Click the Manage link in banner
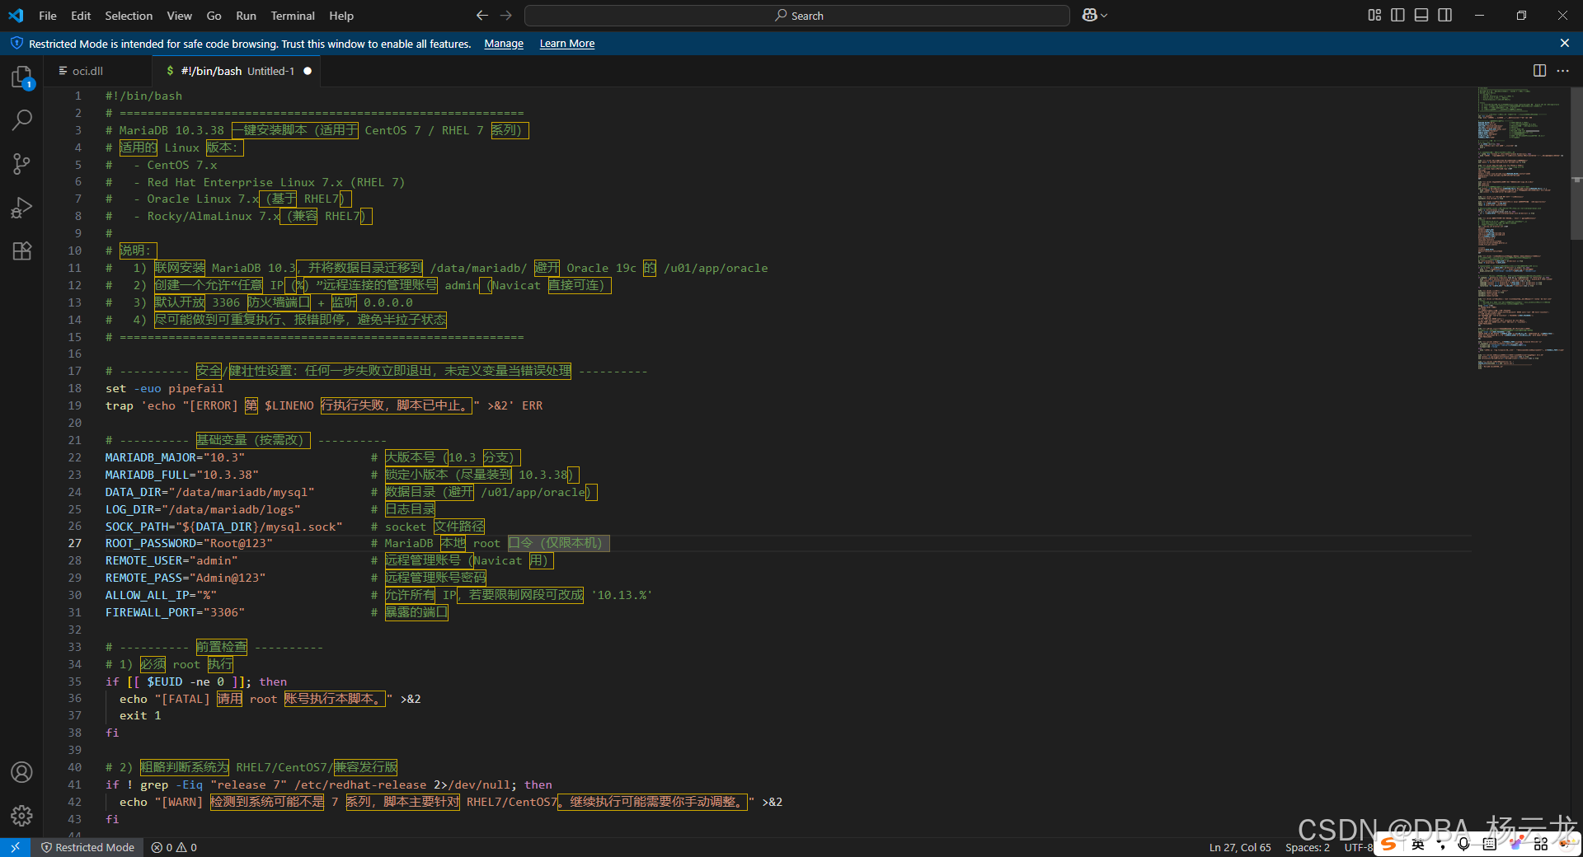This screenshot has width=1583, height=857. coord(504,44)
